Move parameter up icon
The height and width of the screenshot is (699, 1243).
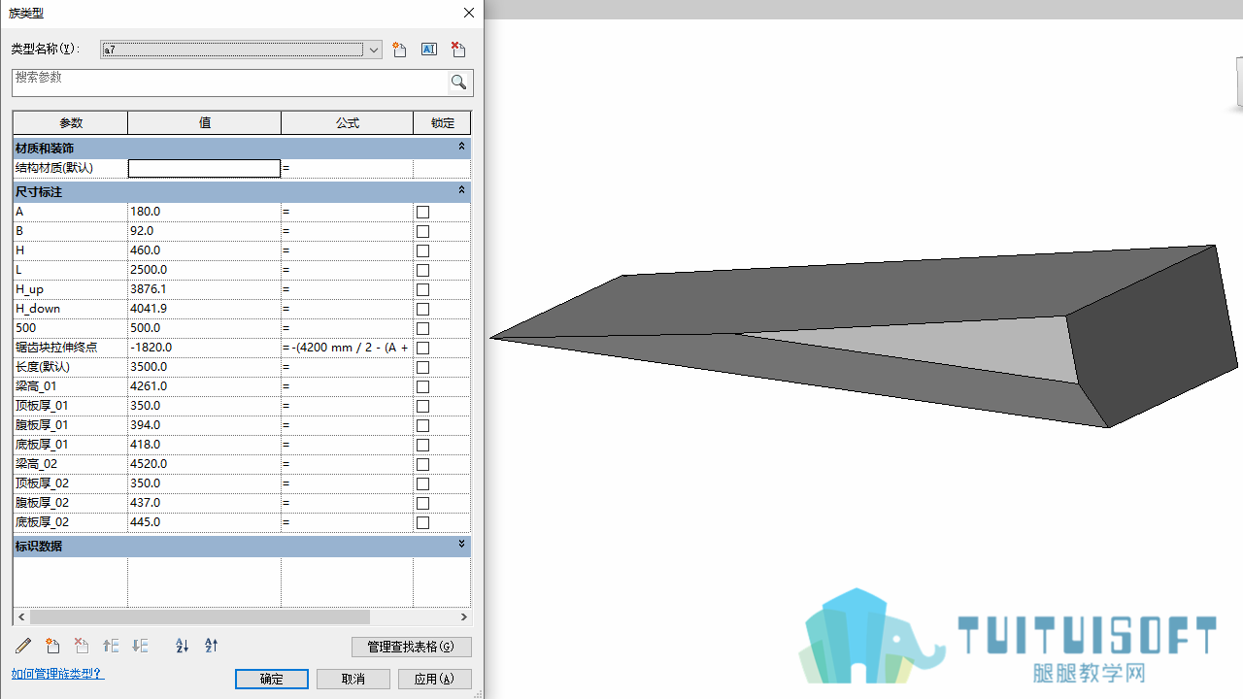111,646
